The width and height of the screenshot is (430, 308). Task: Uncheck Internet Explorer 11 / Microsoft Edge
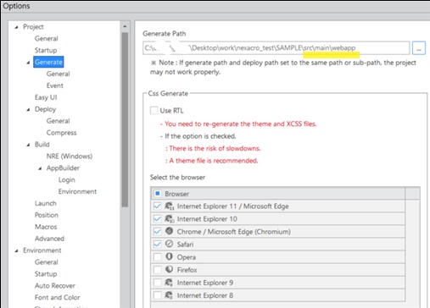158,206
